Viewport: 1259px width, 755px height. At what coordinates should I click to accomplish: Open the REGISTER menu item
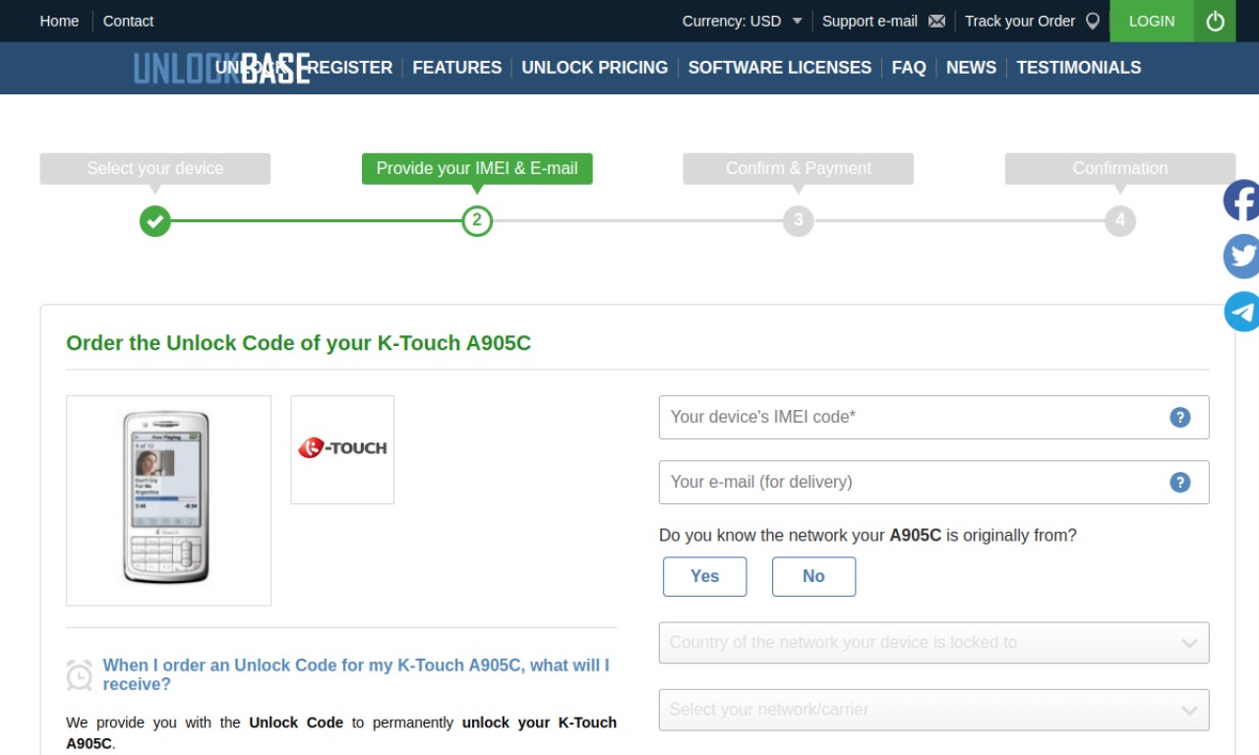pos(350,68)
